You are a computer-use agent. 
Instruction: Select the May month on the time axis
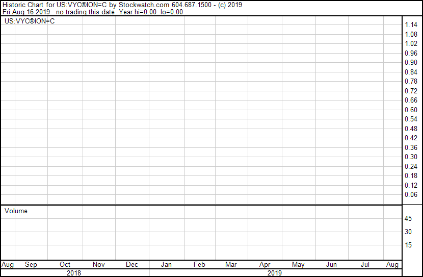(298, 265)
